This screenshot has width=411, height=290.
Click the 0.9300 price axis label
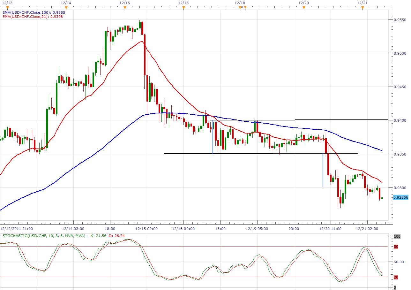[400, 188]
